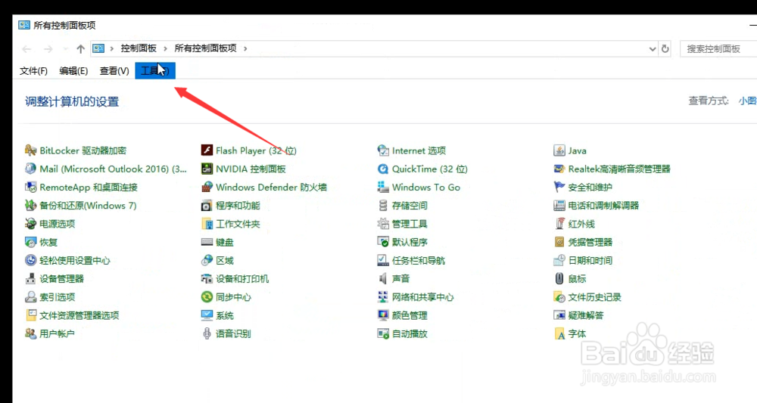Image resolution: width=757 pixels, height=403 pixels.
Task: Click the Realtek高清晰音频管理器 icon
Action: pyautogui.click(x=559, y=169)
